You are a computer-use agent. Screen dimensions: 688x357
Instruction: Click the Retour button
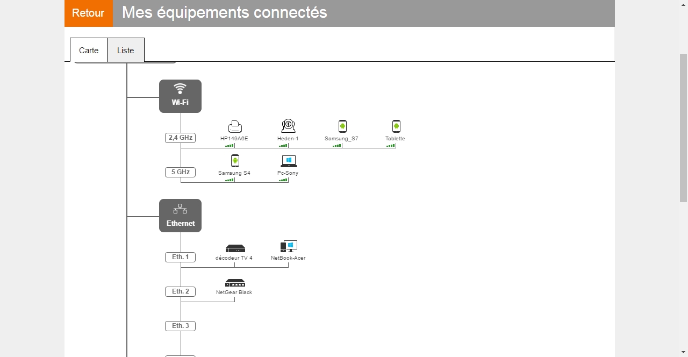88,13
